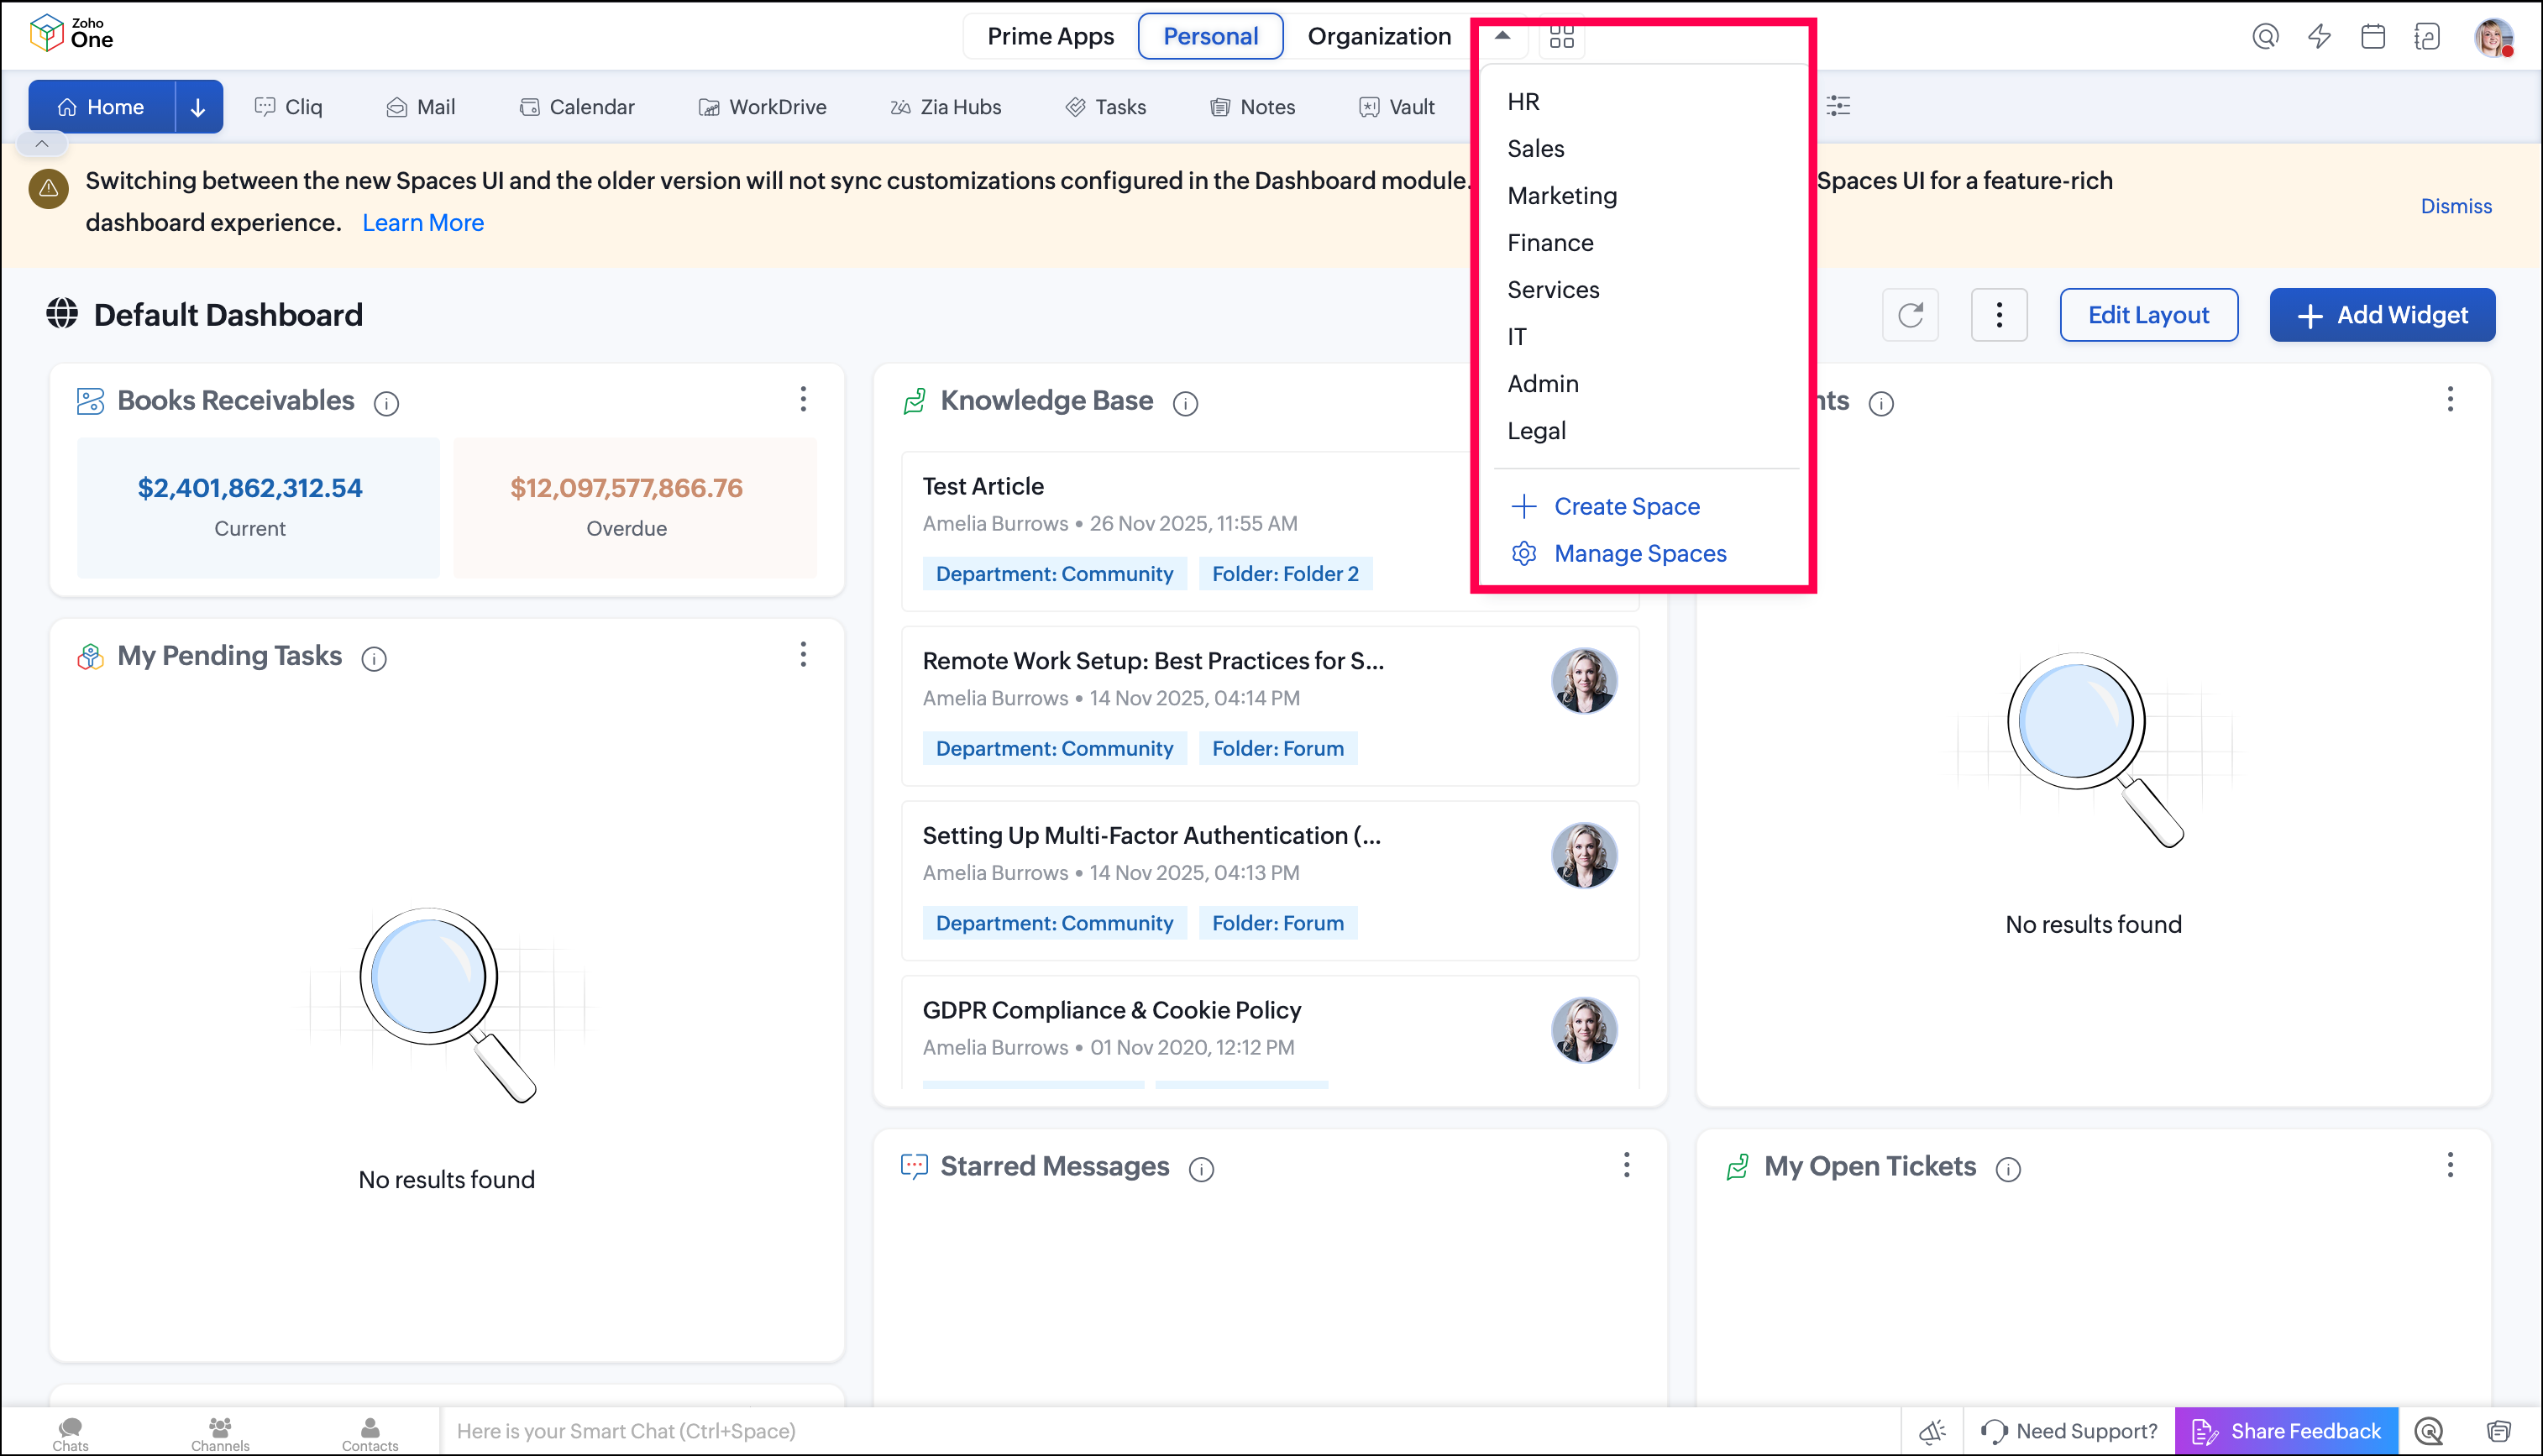Open Chats in the bottom bar
Image resolution: width=2543 pixels, height=1456 pixels.
[x=70, y=1434]
